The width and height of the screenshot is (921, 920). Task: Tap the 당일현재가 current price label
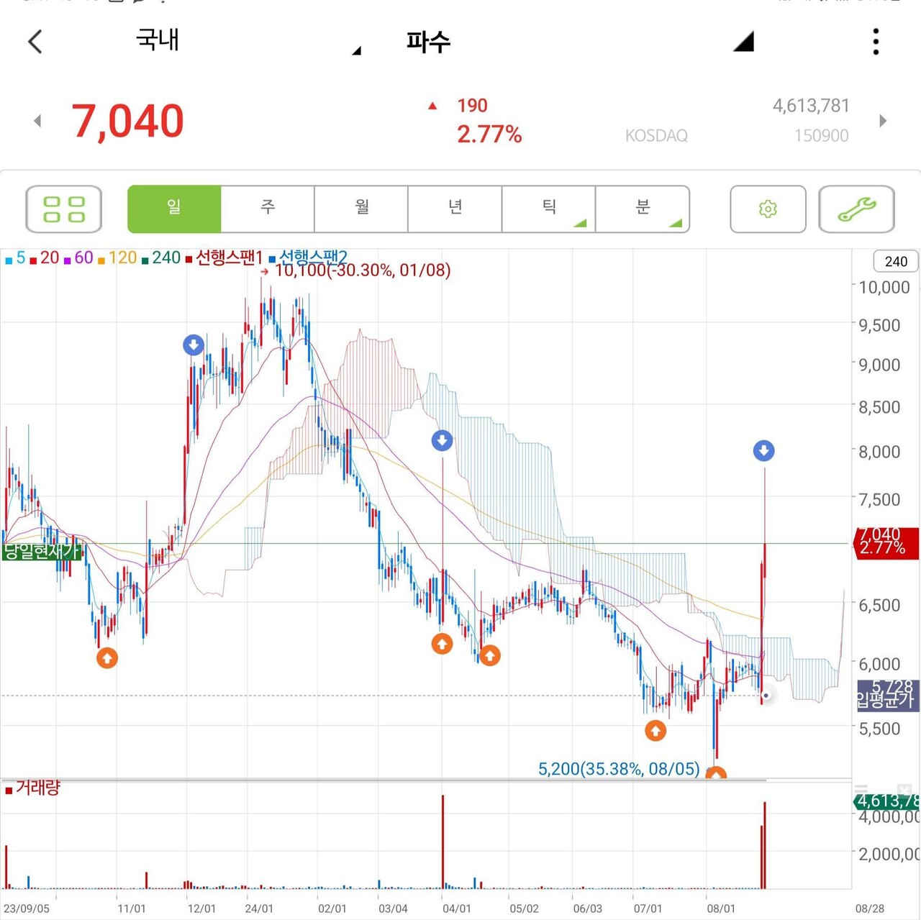pos(42,552)
